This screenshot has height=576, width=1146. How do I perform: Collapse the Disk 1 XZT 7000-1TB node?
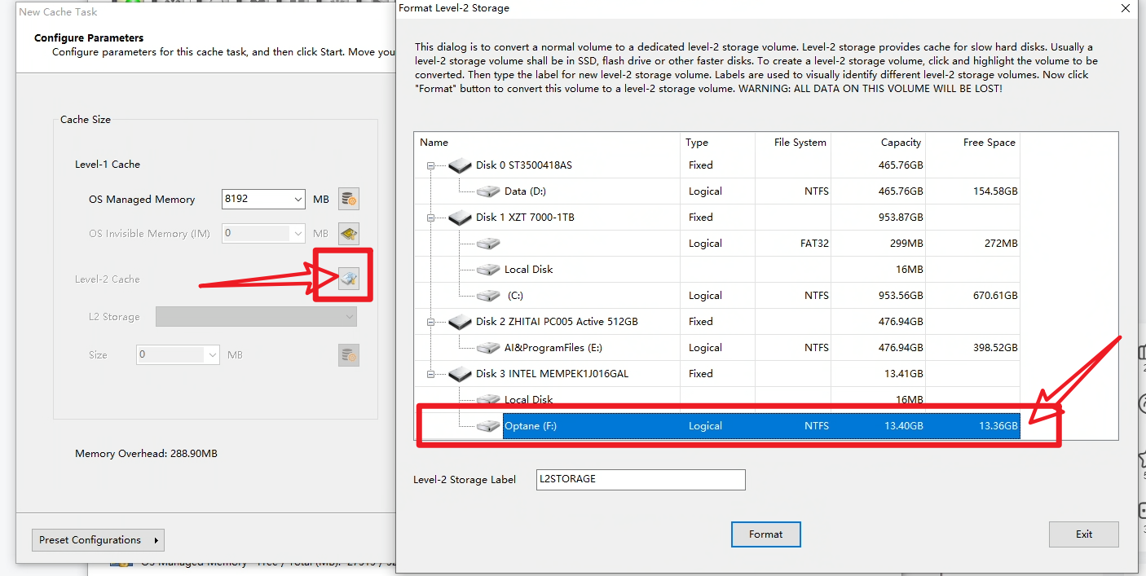pyautogui.click(x=430, y=218)
